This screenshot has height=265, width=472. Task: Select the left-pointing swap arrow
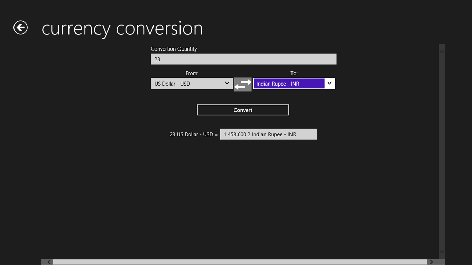(239, 88)
